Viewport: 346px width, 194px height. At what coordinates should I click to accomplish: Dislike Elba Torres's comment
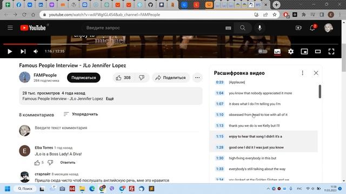point(50,163)
